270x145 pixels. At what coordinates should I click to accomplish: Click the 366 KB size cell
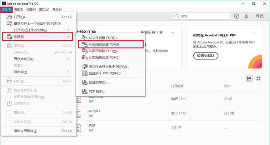click(x=229, y=113)
